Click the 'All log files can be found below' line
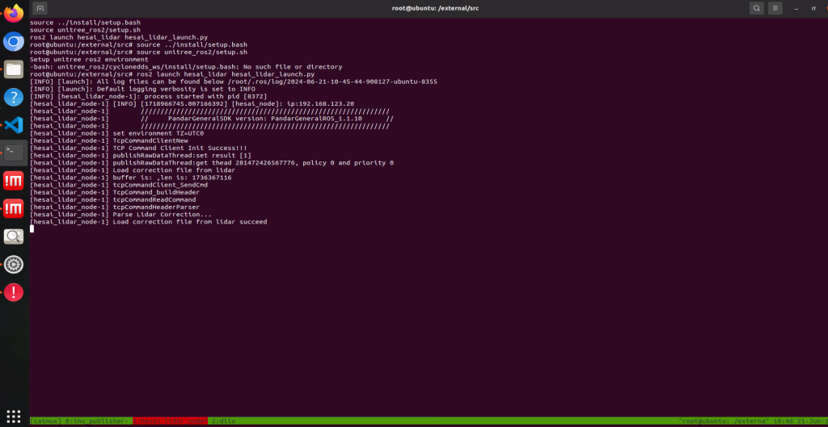This screenshot has width=828, height=427. [234, 82]
